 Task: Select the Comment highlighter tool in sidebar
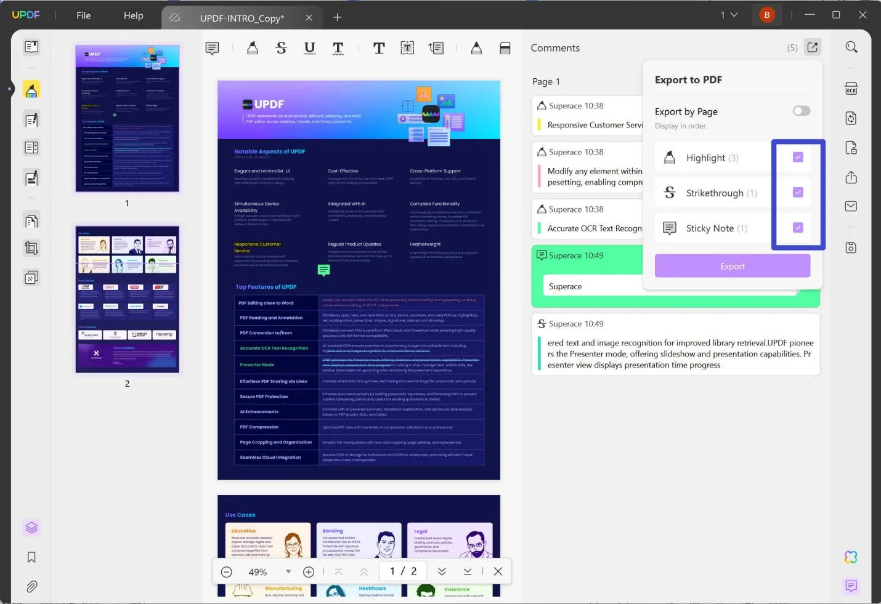[31, 89]
